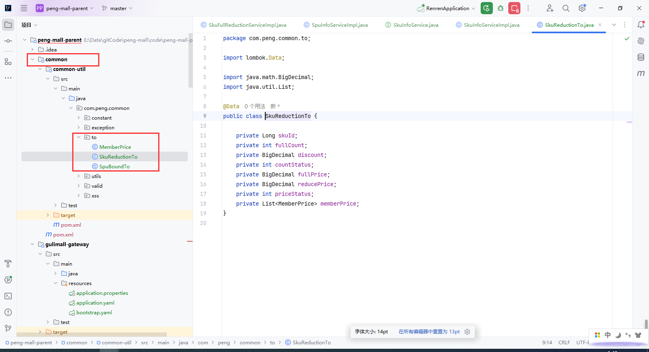The width and height of the screenshot is (649, 352).
Task: Open the project view mode dropdown
Action: click(30, 25)
